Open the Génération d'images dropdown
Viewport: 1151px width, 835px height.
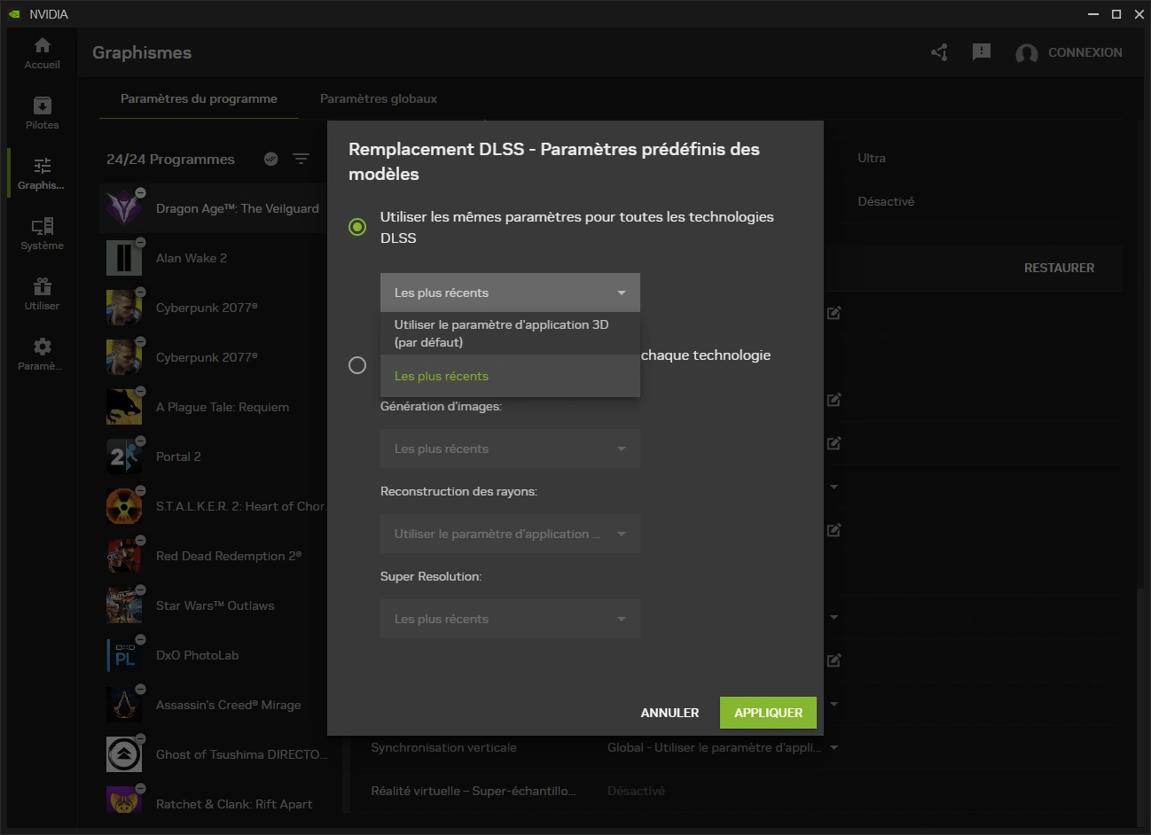(x=510, y=449)
